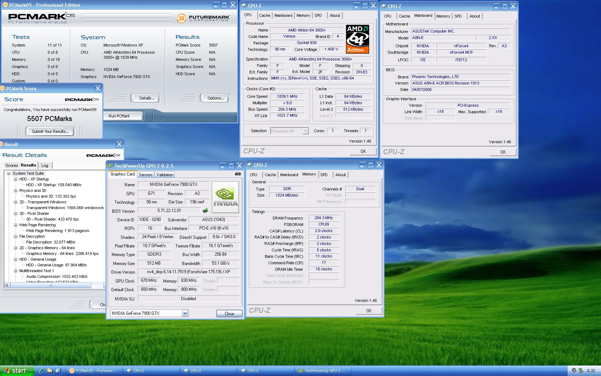Collapse 2D - Transparent Windows node
Image resolution: width=601 pixels, height=376 pixels.
15,202
